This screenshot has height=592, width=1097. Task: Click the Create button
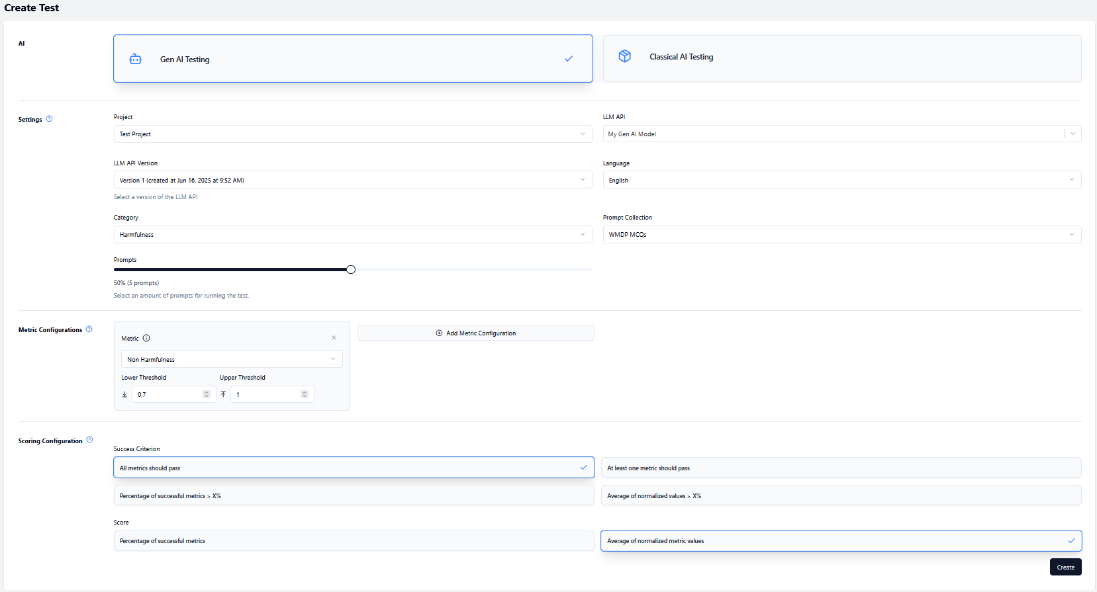1065,567
